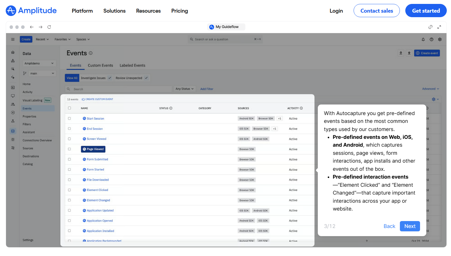Click the home icon in the left rail
451x256 pixels.
pos(13,52)
